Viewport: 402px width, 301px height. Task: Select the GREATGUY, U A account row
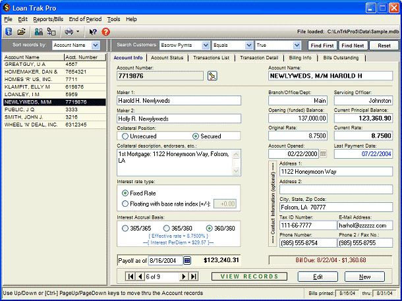pyautogui.click(x=54, y=65)
